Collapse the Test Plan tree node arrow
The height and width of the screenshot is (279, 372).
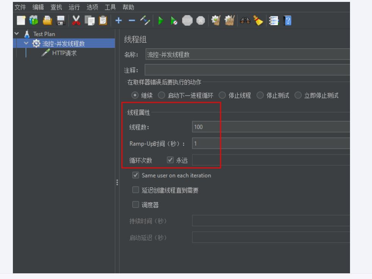(x=17, y=34)
